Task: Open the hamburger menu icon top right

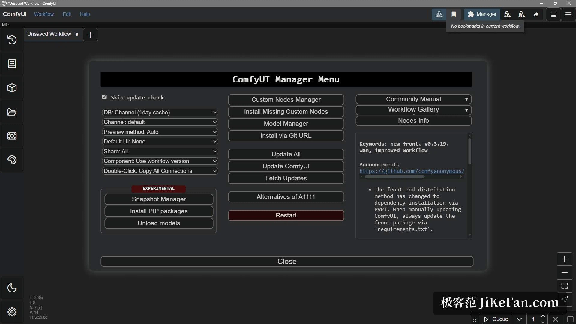Action: 568,14
